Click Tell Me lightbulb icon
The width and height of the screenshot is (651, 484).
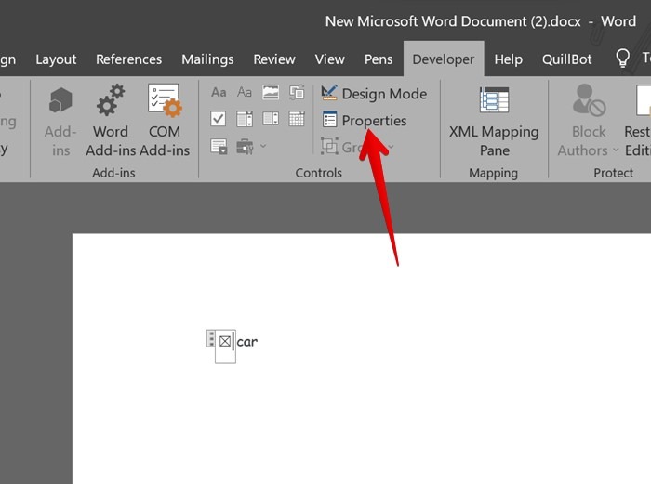pyautogui.click(x=622, y=59)
